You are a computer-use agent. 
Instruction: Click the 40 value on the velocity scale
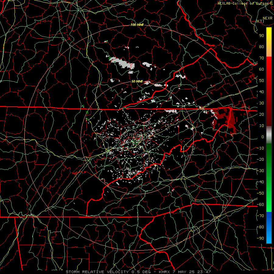point(262,92)
